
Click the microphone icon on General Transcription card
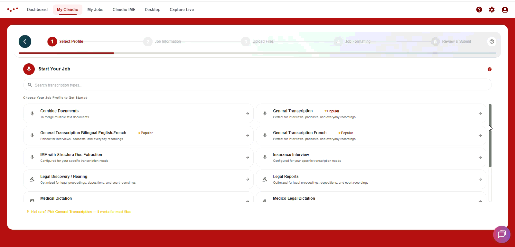click(x=265, y=114)
